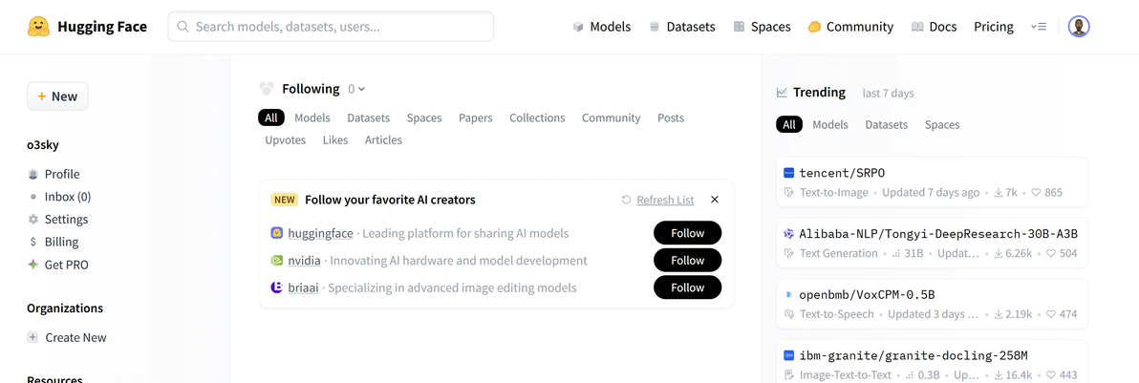The height and width of the screenshot is (383, 1139).
Task: Click the nvidia name link
Action: point(305,260)
